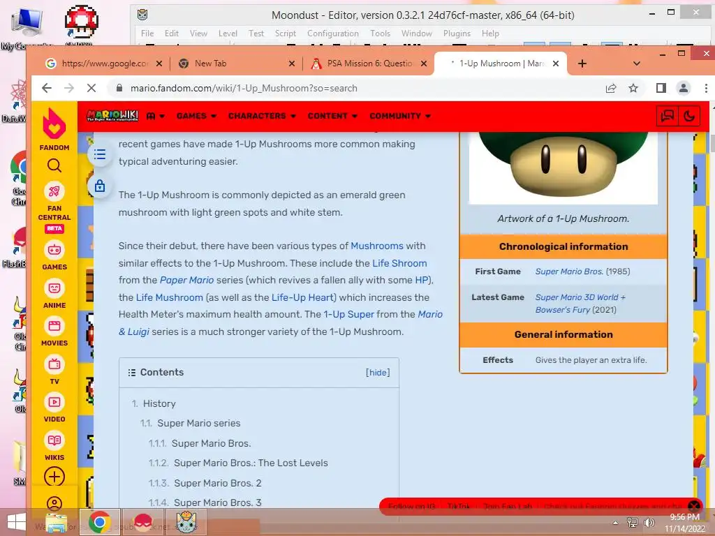Open the Fandom sidebar search icon

coord(54,165)
